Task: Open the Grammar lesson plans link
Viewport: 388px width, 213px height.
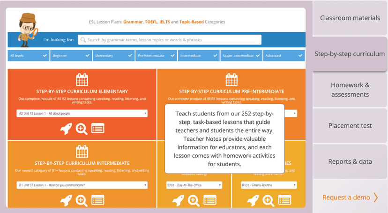Action: pos(133,22)
